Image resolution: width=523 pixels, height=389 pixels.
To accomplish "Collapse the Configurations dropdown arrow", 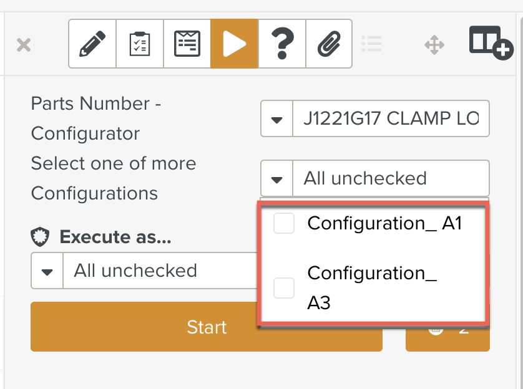I will click(x=277, y=179).
